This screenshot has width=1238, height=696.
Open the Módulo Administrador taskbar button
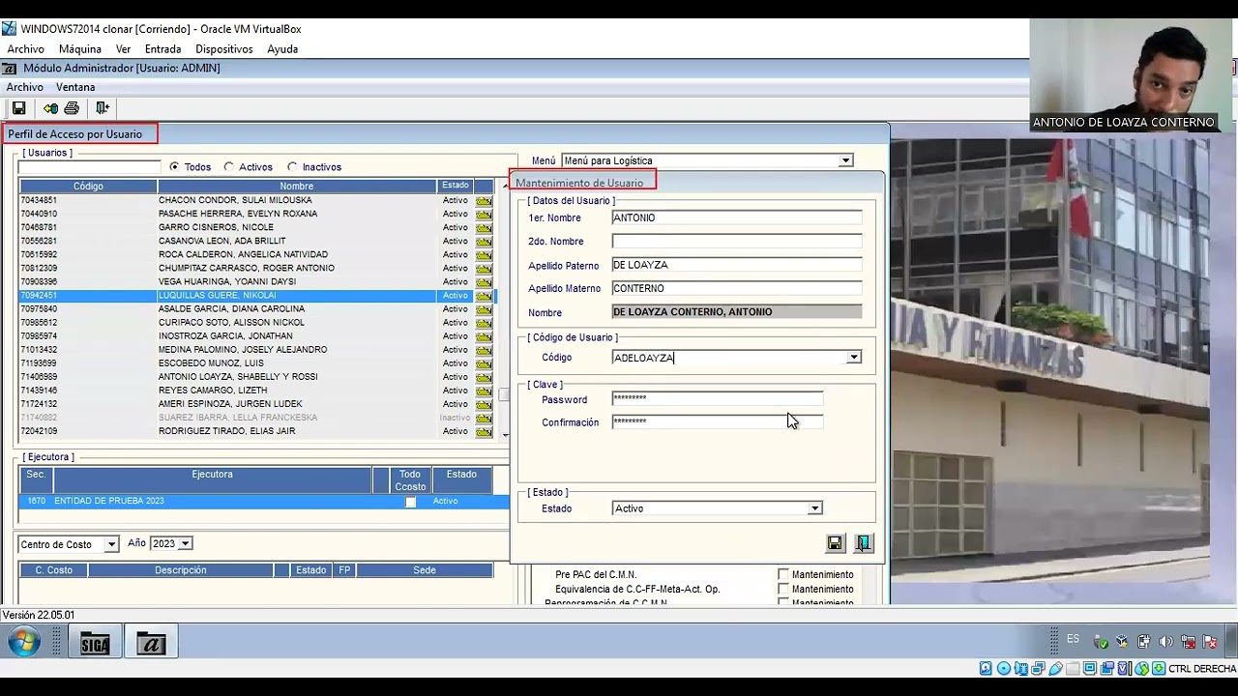pos(151,643)
